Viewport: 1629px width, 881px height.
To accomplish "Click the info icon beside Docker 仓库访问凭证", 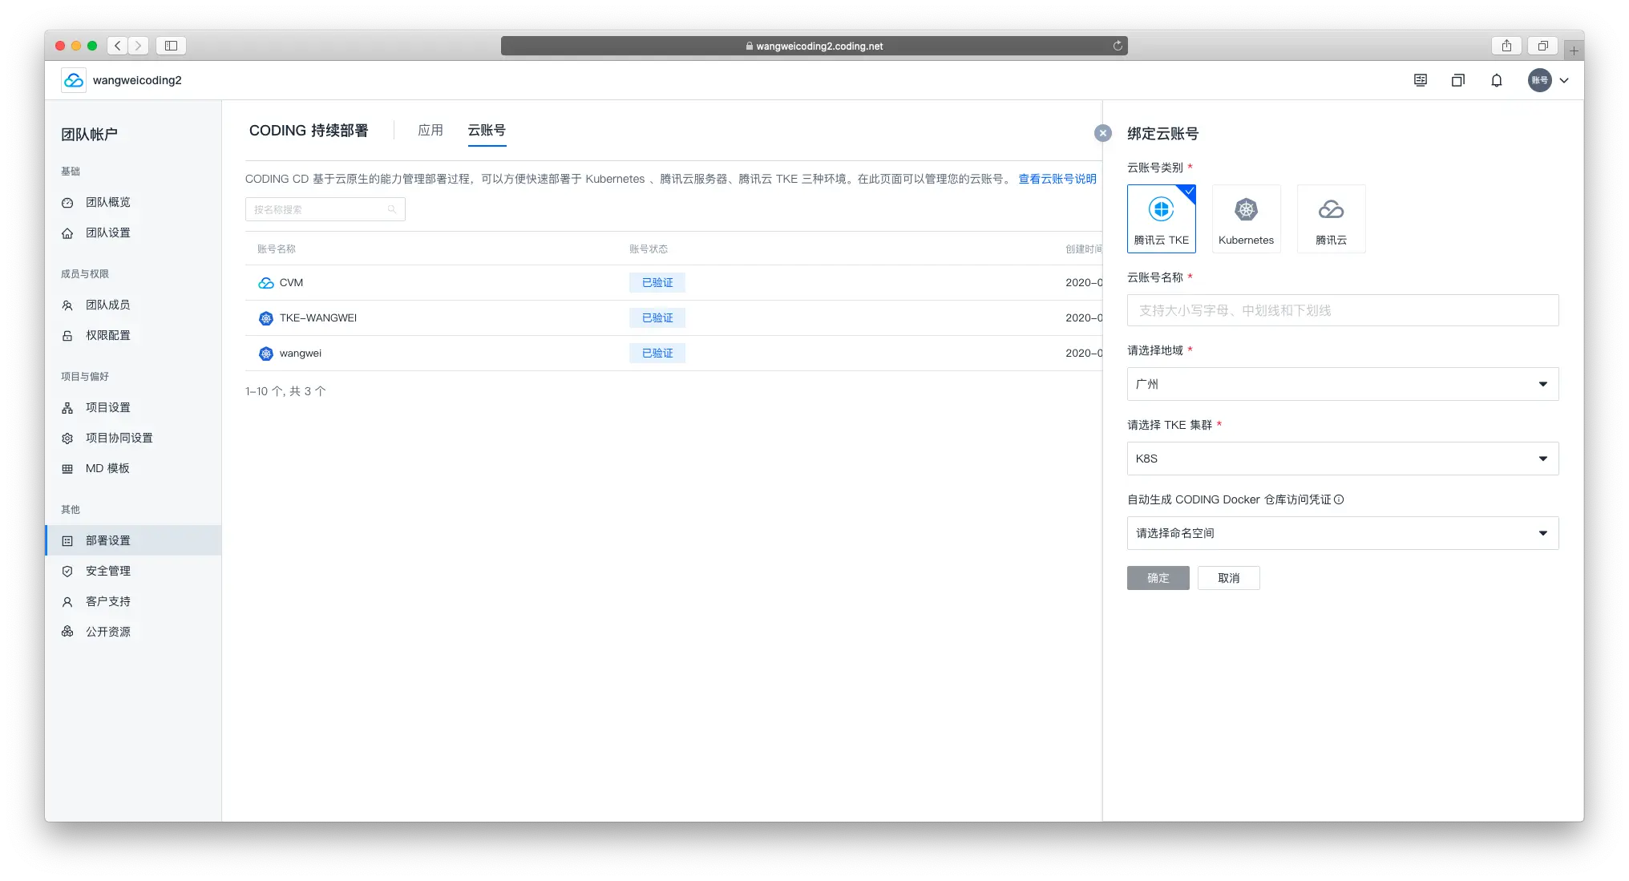I will pos(1339,499).
